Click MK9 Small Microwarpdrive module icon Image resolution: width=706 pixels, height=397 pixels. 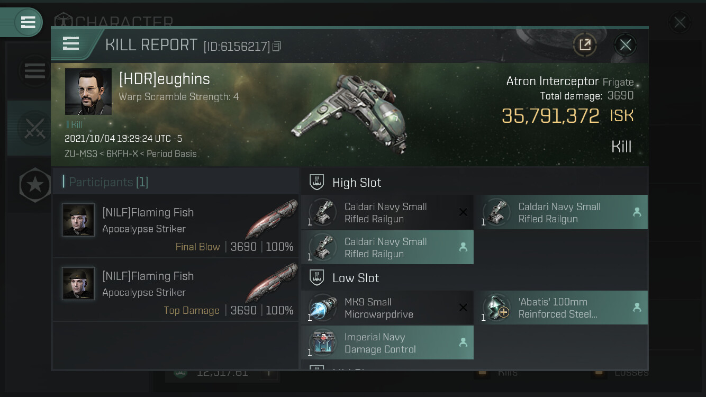coord(323,308)
